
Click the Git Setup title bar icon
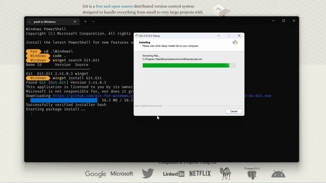pyautogui.click(x=137, y=36)
